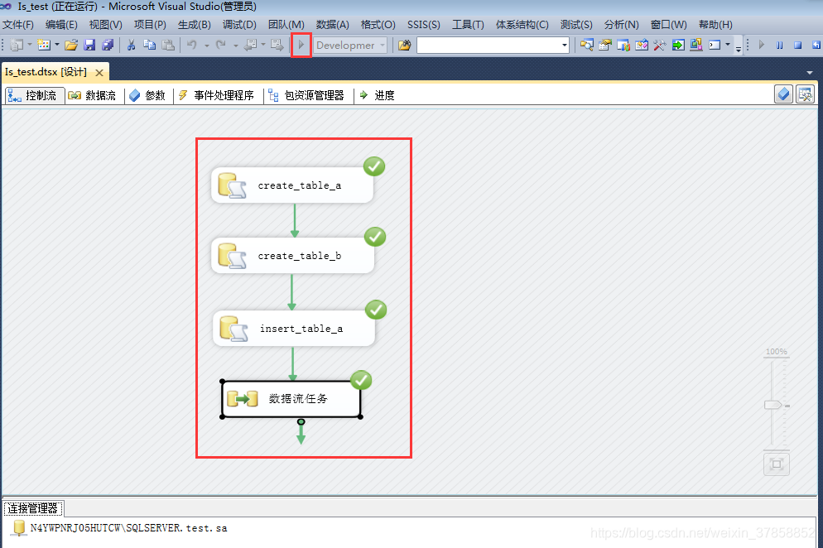823x548 pixels.
Task: Click the Add New Item toolbar icon
Action: pyautogui.click(x=44, y=46)
